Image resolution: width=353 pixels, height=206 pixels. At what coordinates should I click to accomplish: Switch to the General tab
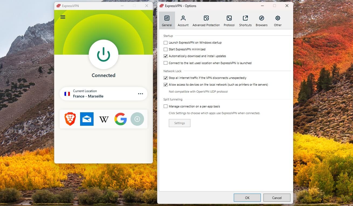tap(167, 20)
